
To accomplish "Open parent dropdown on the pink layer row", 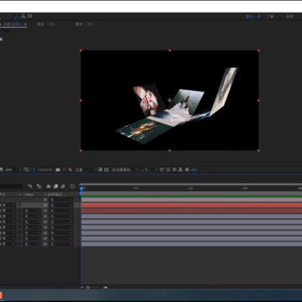I will point(61,200).
